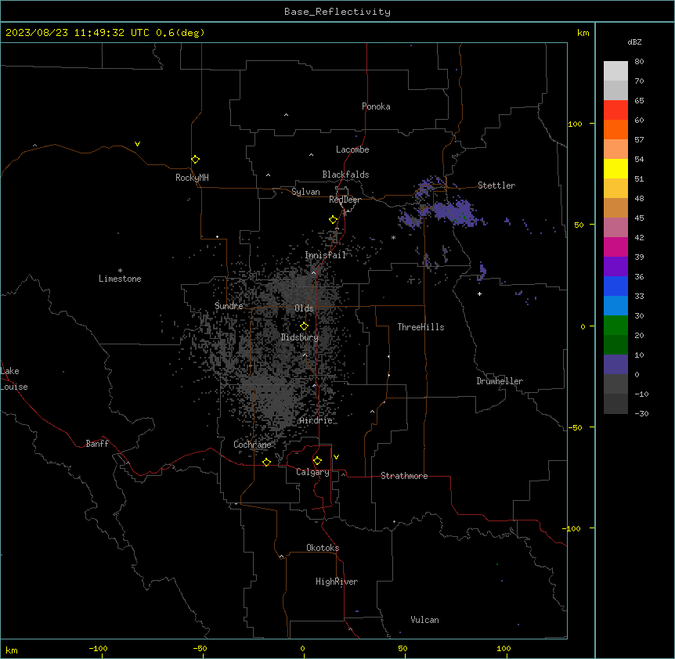Screen dimensions: 675x659
Task: Click the magenta 42 dBZ legend swatch
Action: click(615, 247)
